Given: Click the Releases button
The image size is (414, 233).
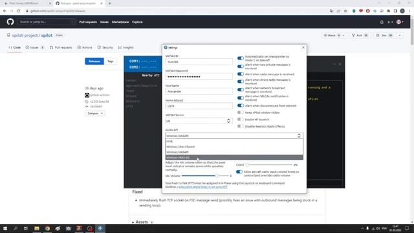Looking at the screenshot, I should [94, 61].
